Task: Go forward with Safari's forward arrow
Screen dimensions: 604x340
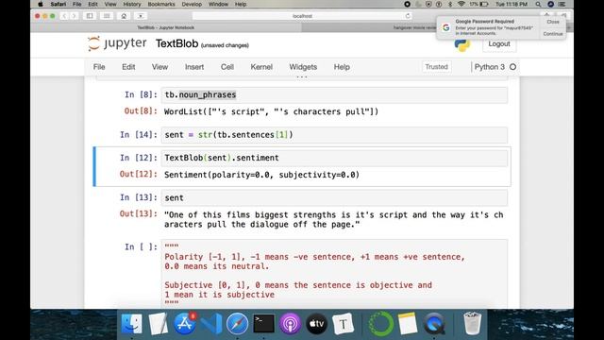Action: [x=74, y=16]
